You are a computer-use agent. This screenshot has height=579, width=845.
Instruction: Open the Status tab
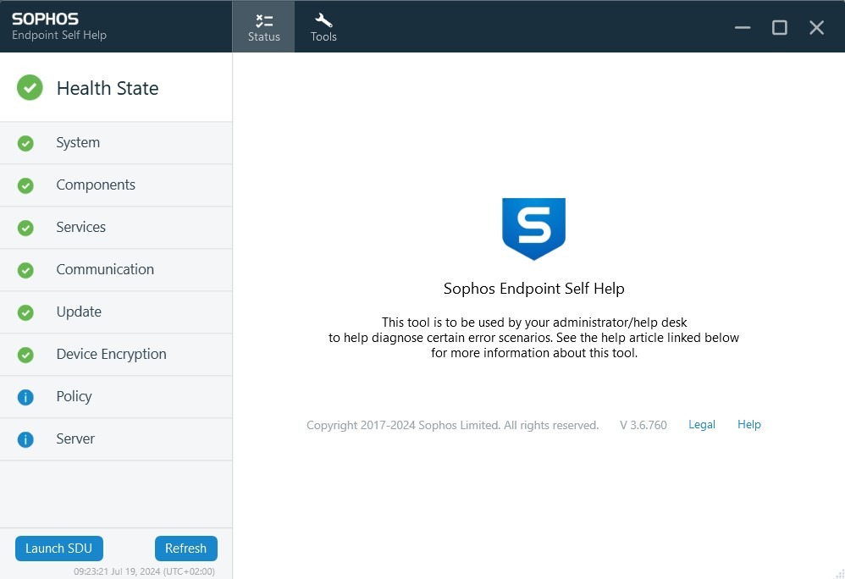click(263, 25)
